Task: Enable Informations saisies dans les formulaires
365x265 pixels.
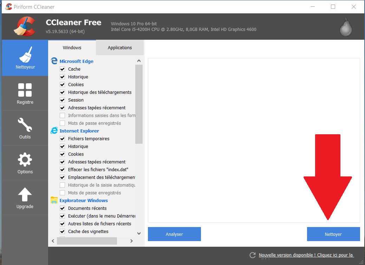Action: pos(63,116)
